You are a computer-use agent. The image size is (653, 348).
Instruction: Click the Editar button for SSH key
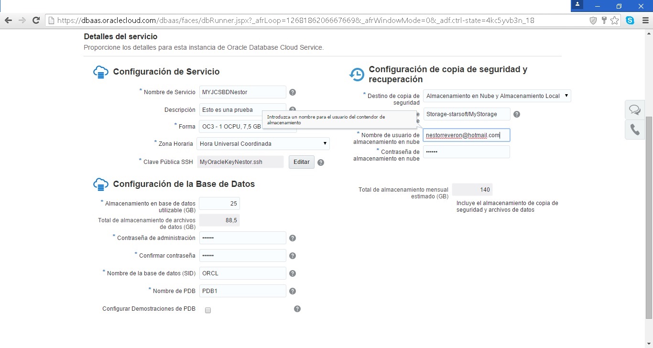301,162
